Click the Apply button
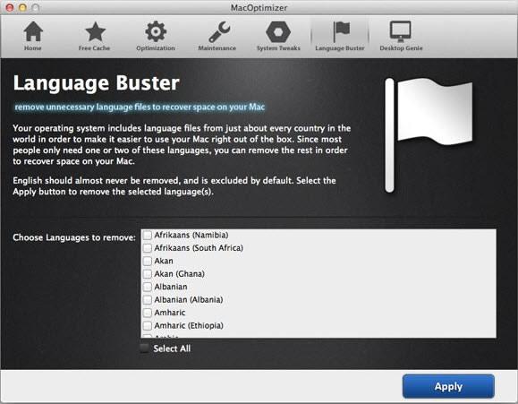The width and height of the screenshot is (518, 404). click(x=448, y=386)
